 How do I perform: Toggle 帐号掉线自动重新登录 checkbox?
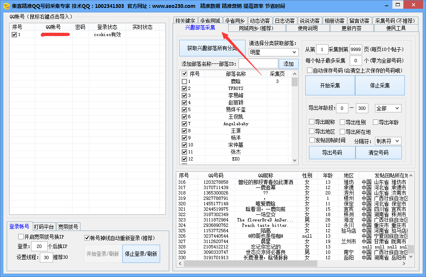tap(87, 238)
